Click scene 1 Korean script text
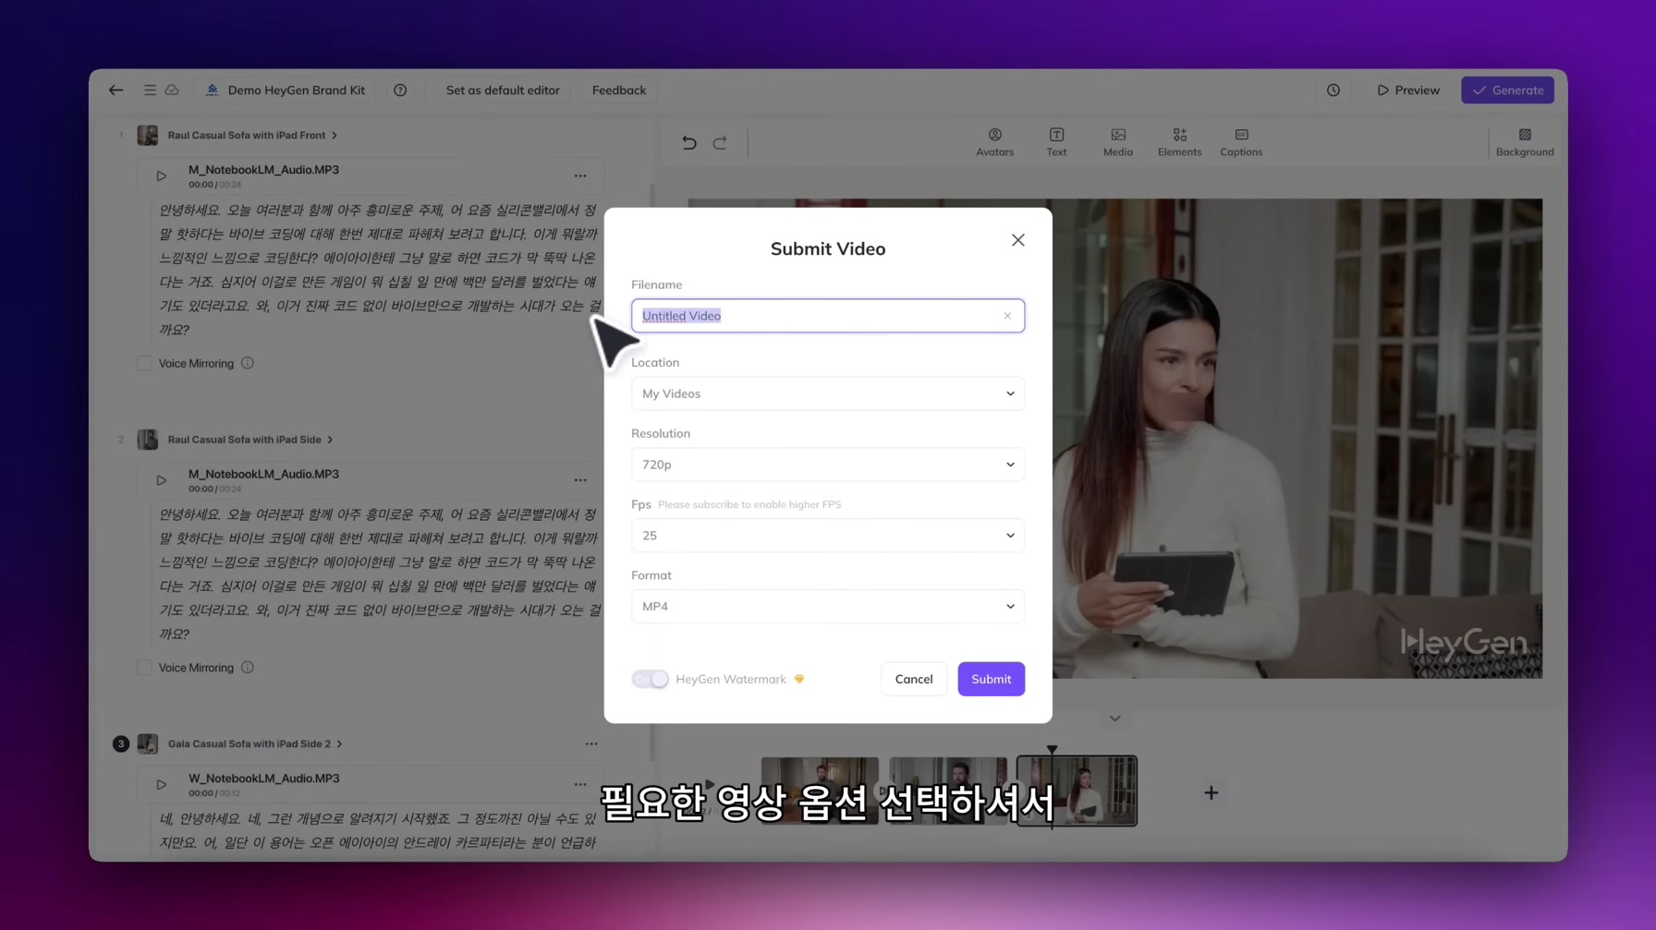Image resolution: width=1656 pixels, height=930 pixels. pyautogui.click(x=380, y=270)
